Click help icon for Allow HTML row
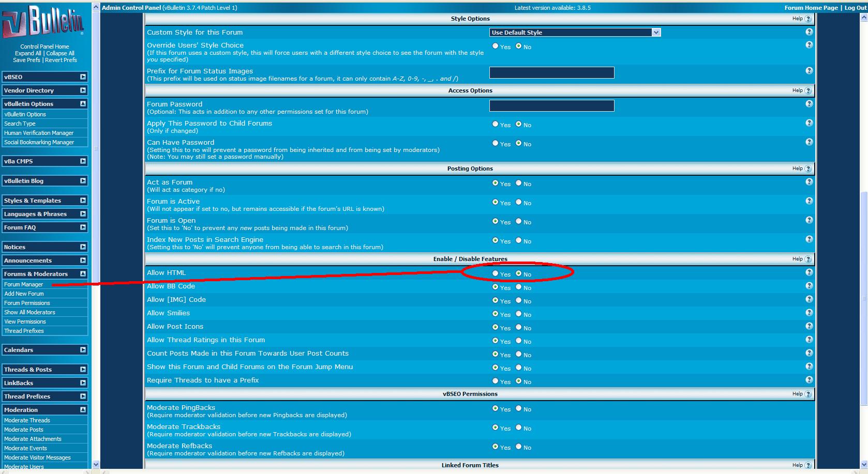 (809, 272)
